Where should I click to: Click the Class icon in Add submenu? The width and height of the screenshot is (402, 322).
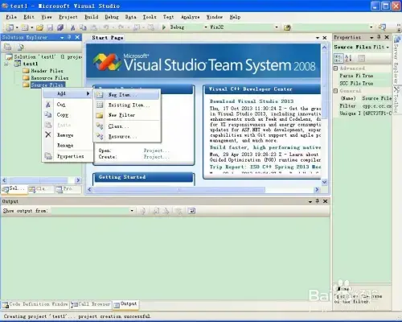tap(100, 126)
